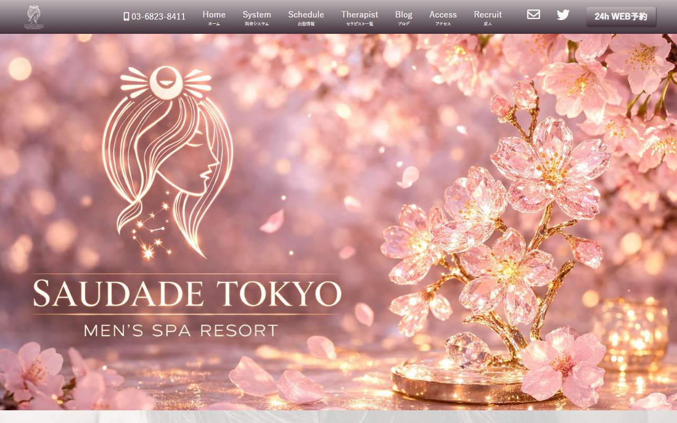Click the 24h WEB予約 reservation button
This screenshot has width=677, height=423.
(621, 16)
